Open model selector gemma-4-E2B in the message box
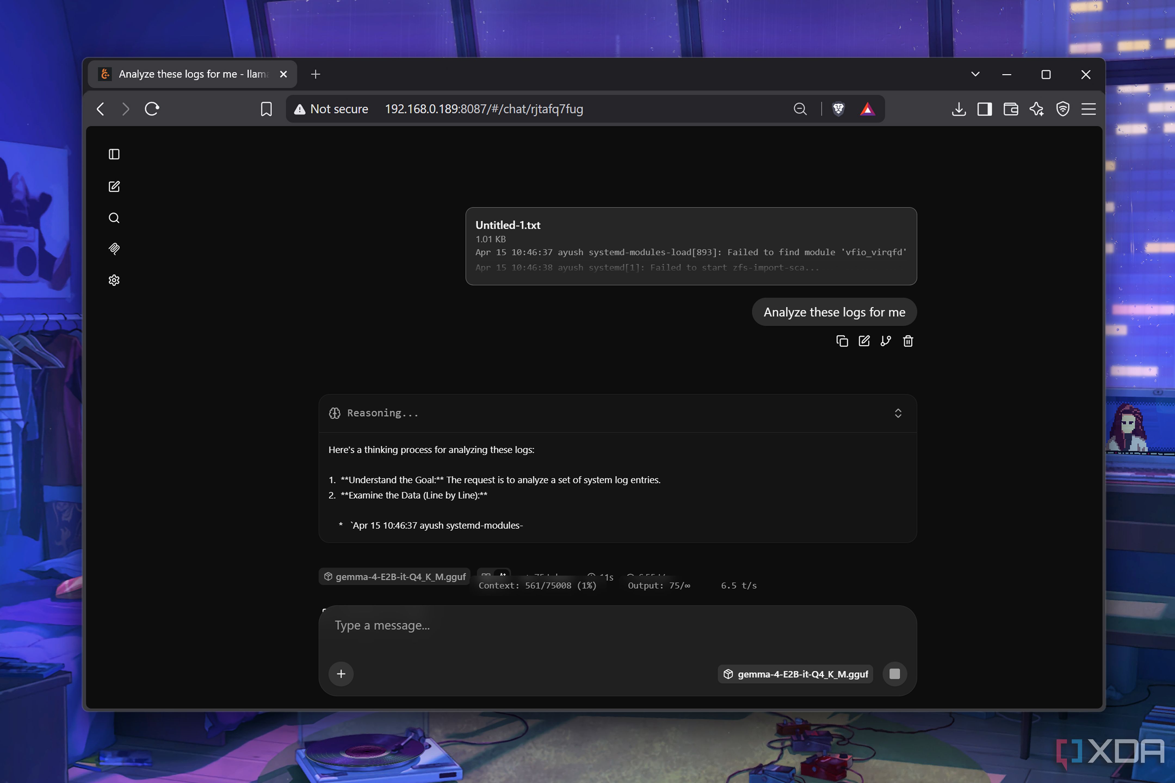1175x783 pixels. 795,674
